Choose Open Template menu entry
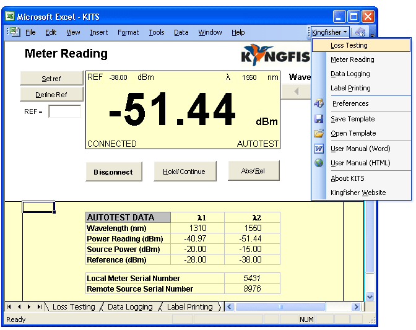The height and width of the screenshot is (330, 416). point(361,133)
